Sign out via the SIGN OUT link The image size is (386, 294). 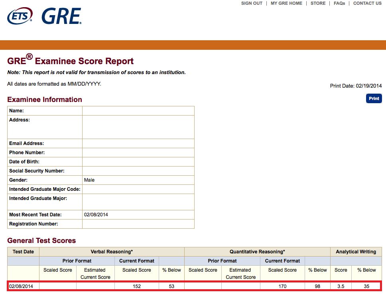[x=252, y=3]
